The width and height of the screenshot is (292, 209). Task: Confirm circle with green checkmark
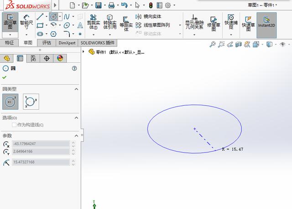pos(4,77)
